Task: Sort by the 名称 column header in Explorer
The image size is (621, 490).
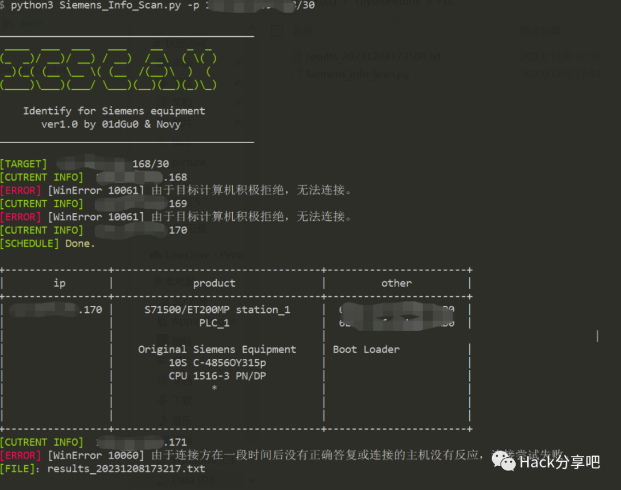Action: (302, 31)
